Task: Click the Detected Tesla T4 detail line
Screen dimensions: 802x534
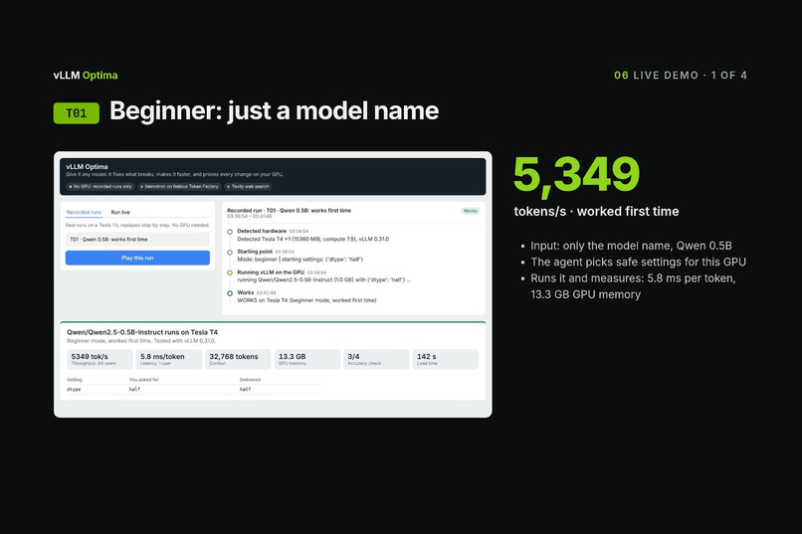Action: coord(313,239)
